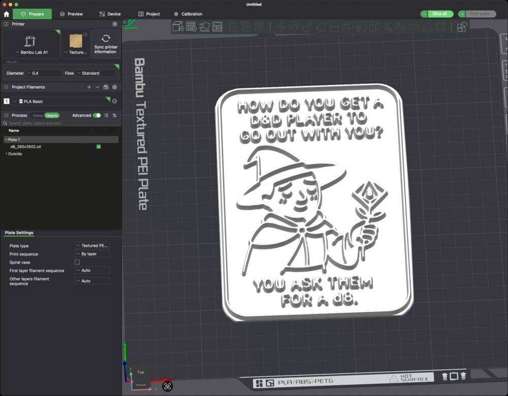Click the Arrange all objects icon

[217, 26]
